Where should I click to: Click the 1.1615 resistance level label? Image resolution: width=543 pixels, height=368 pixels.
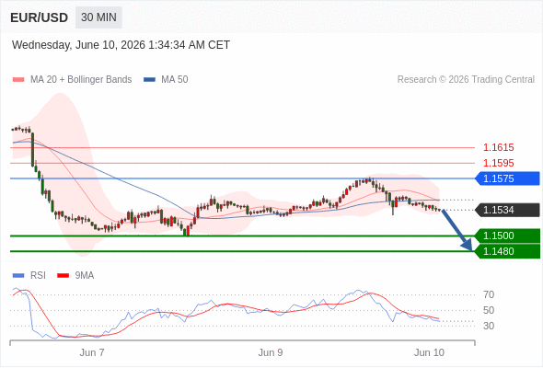(498, 147)
